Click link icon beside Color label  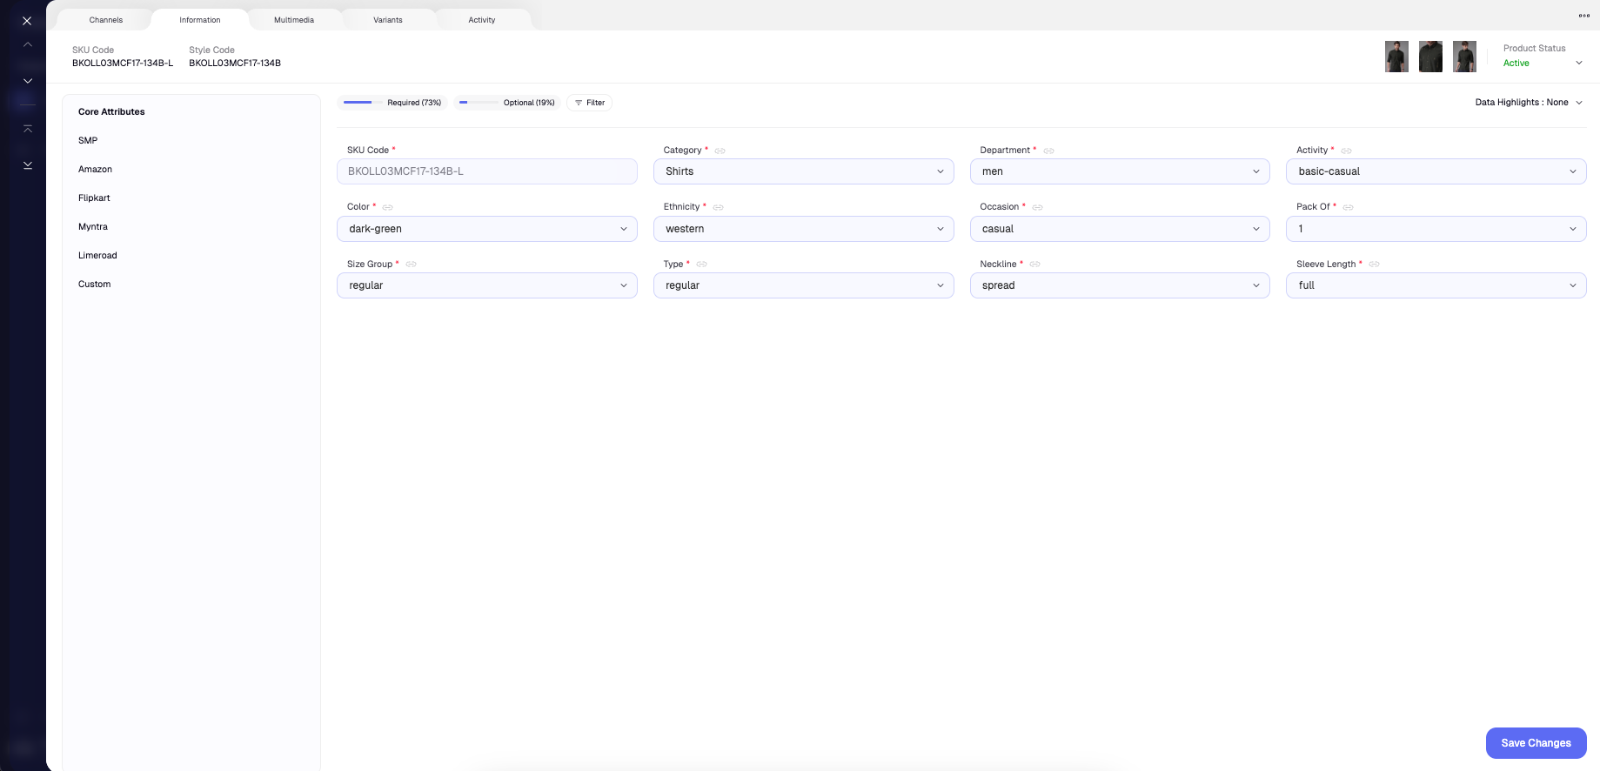388,207
